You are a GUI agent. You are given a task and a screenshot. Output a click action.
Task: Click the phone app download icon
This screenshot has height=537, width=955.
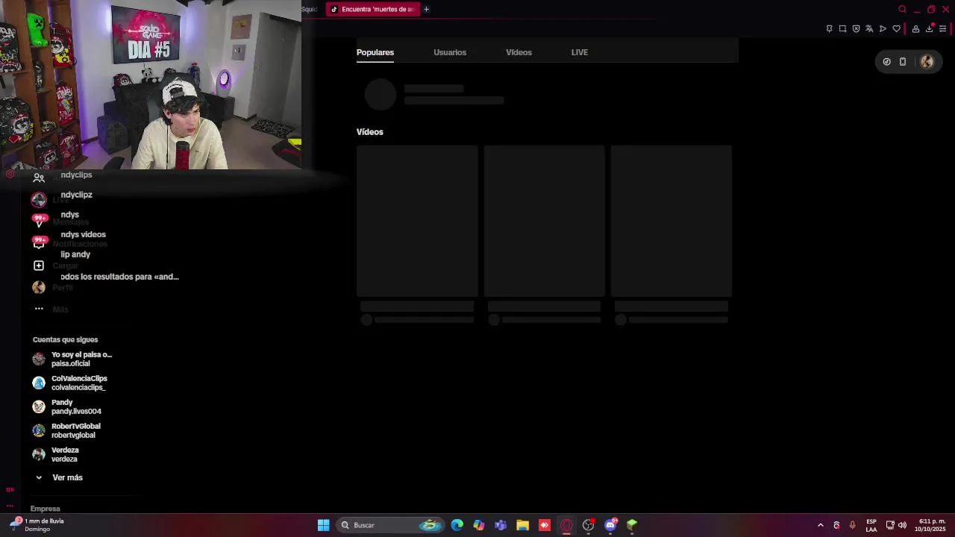903,62
